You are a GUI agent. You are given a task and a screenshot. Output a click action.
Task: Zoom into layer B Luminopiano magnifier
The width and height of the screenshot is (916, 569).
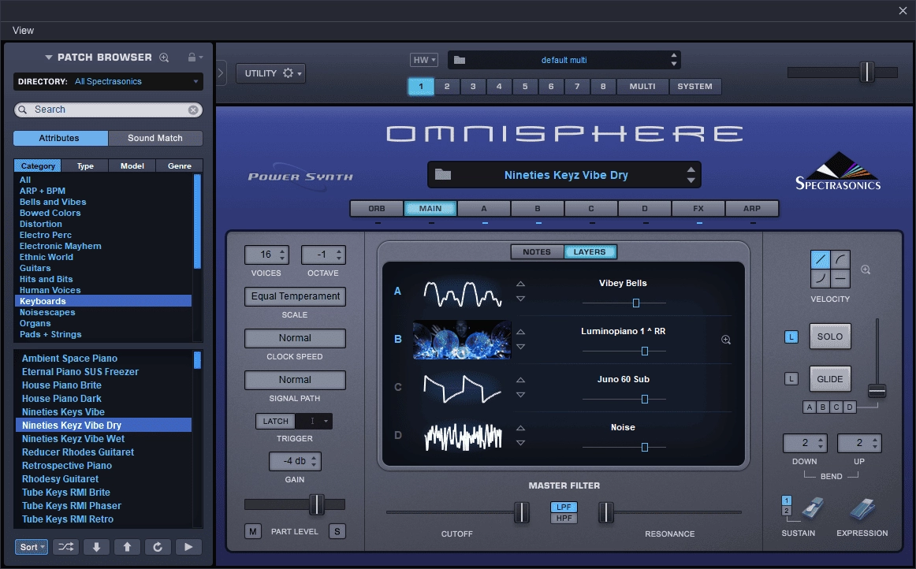[x=726, y=340]
